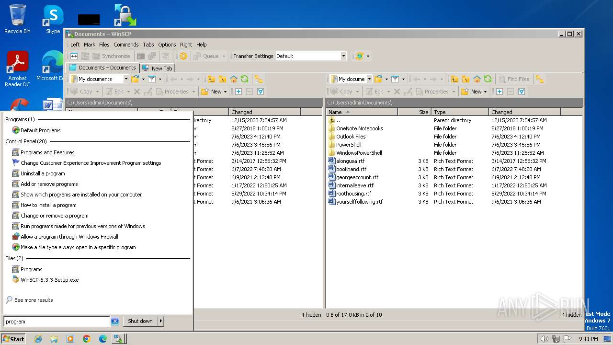Click in the Start menu search field
The width and height of the screenshot is (613, 345).
tap(57, 322)
